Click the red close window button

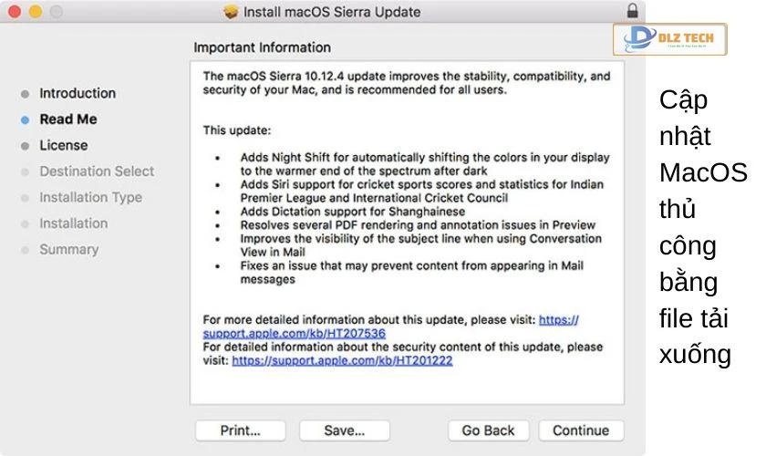(16, 12)
